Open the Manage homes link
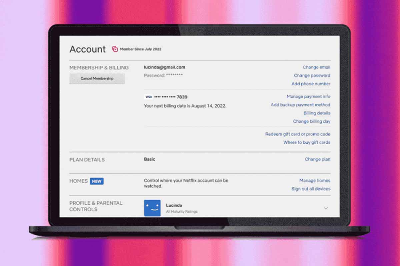 pos(315,181)
